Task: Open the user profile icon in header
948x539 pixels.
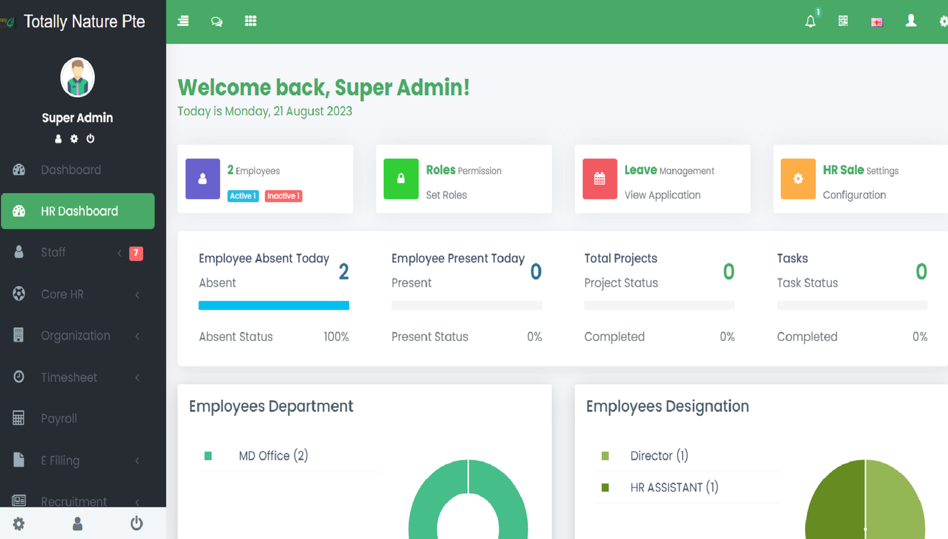Action: click(x=911, y=20)
